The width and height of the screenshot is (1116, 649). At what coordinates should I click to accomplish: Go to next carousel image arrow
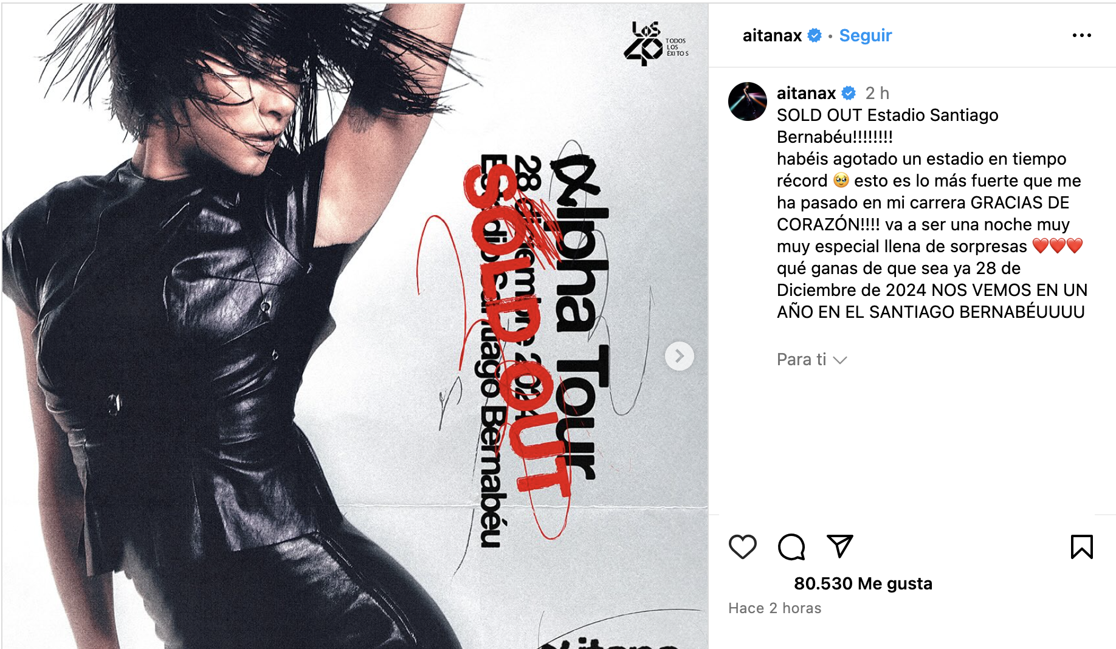pyautogui.click(x=679, y=356)
